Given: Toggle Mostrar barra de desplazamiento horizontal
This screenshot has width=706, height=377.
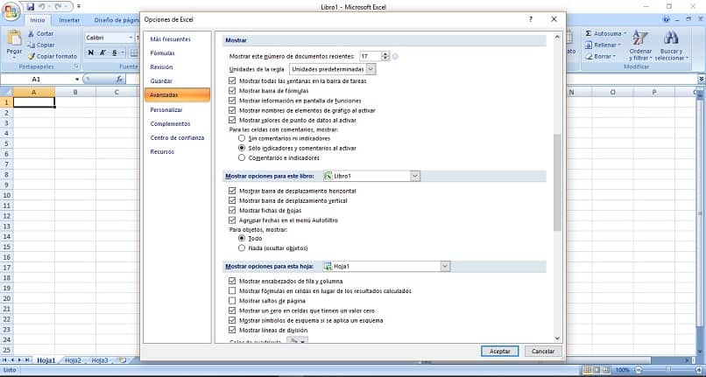Looking at the screenshot, I should pyautogui.click(x=232, y=191).
